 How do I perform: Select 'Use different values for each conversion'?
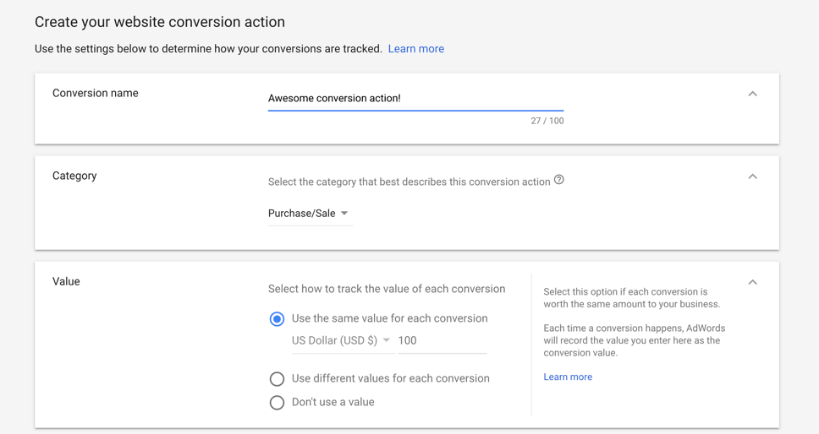[277, 379]
